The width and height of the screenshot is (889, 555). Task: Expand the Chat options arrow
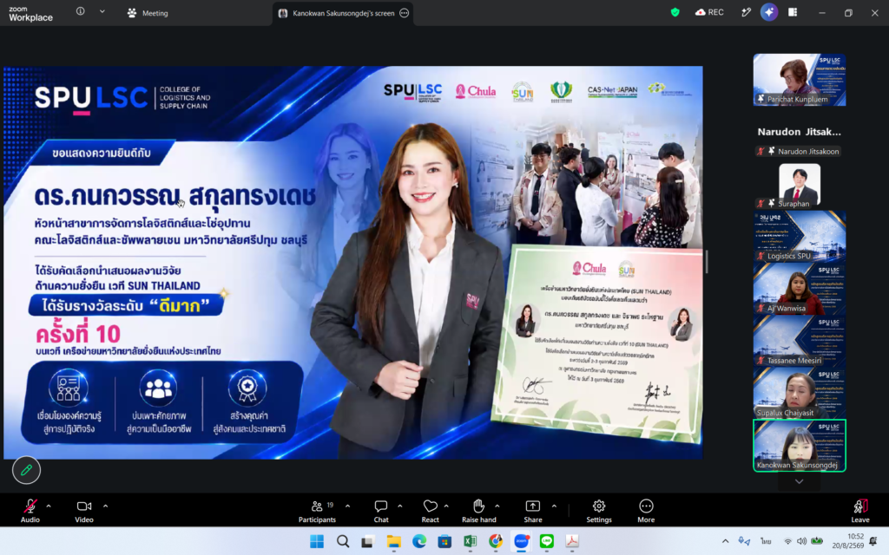point(399,506)
